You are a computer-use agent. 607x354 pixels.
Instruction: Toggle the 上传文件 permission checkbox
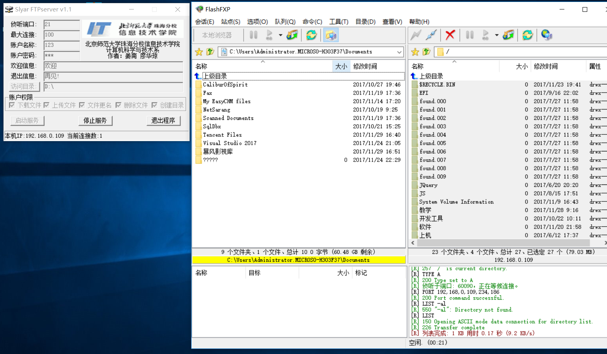click(x=46, y=105)
